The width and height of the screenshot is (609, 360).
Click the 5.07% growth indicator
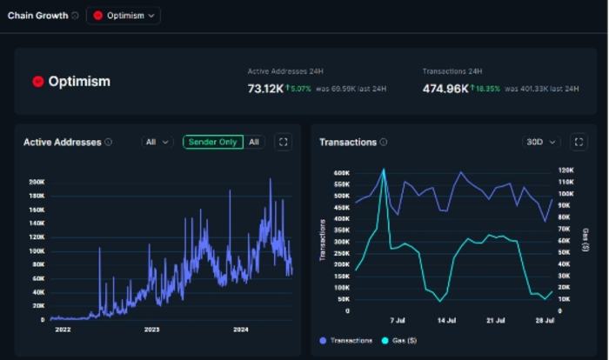click(x=298, y=89)
